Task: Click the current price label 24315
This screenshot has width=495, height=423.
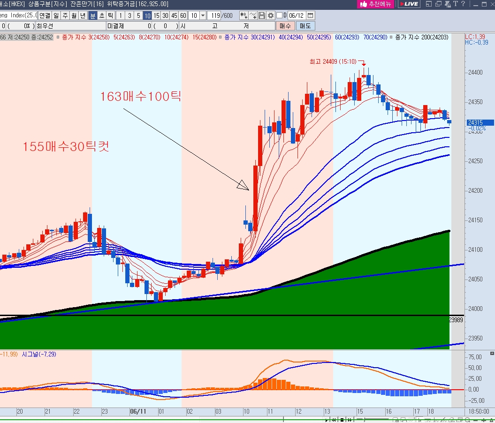Action: point(480,122)
